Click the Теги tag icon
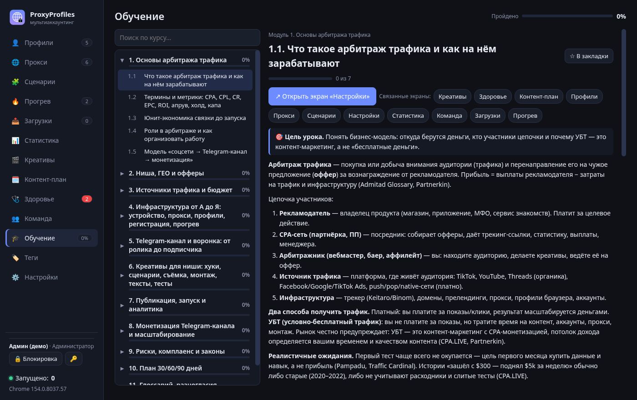The height and width of the screenshot is (400, 637). pos(15,258)
